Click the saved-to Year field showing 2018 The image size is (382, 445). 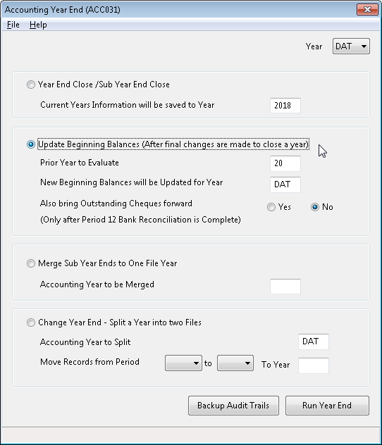click(285, 106)
